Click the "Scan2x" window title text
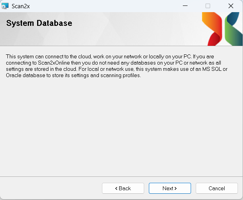Viewport: 243px width, 200px height. coord(20,6)
